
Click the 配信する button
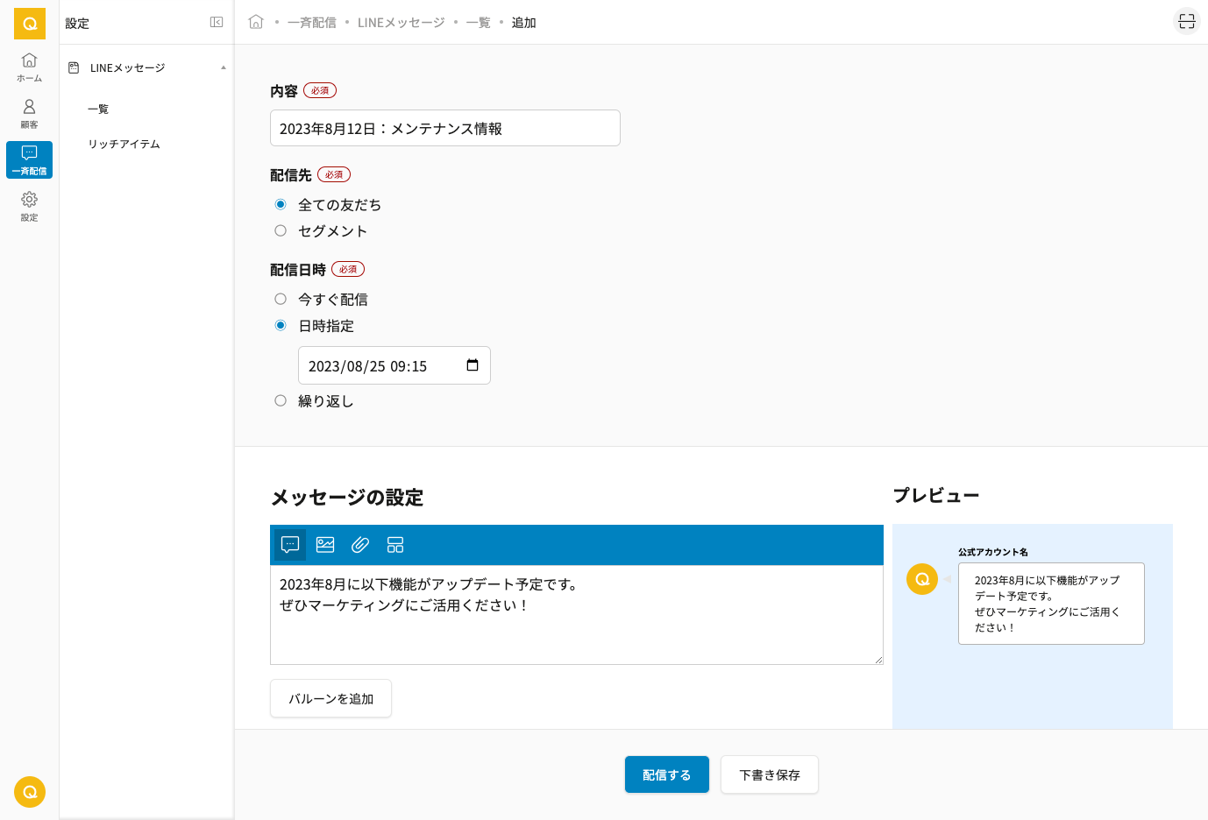click(x=666, y=774)
